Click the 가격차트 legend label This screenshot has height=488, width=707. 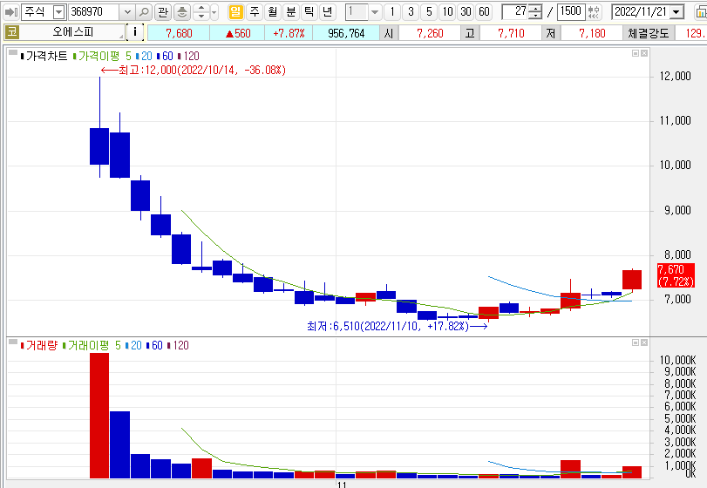click(46, 56)
